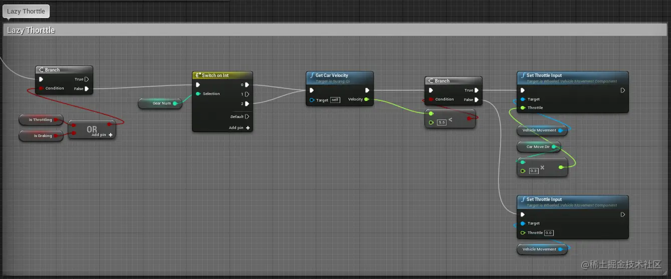
Task: Click the Car Move Dir output pin
Action: tap(554, 147)
